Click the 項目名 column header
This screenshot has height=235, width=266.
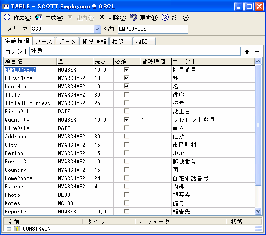[x=30, y=61]
